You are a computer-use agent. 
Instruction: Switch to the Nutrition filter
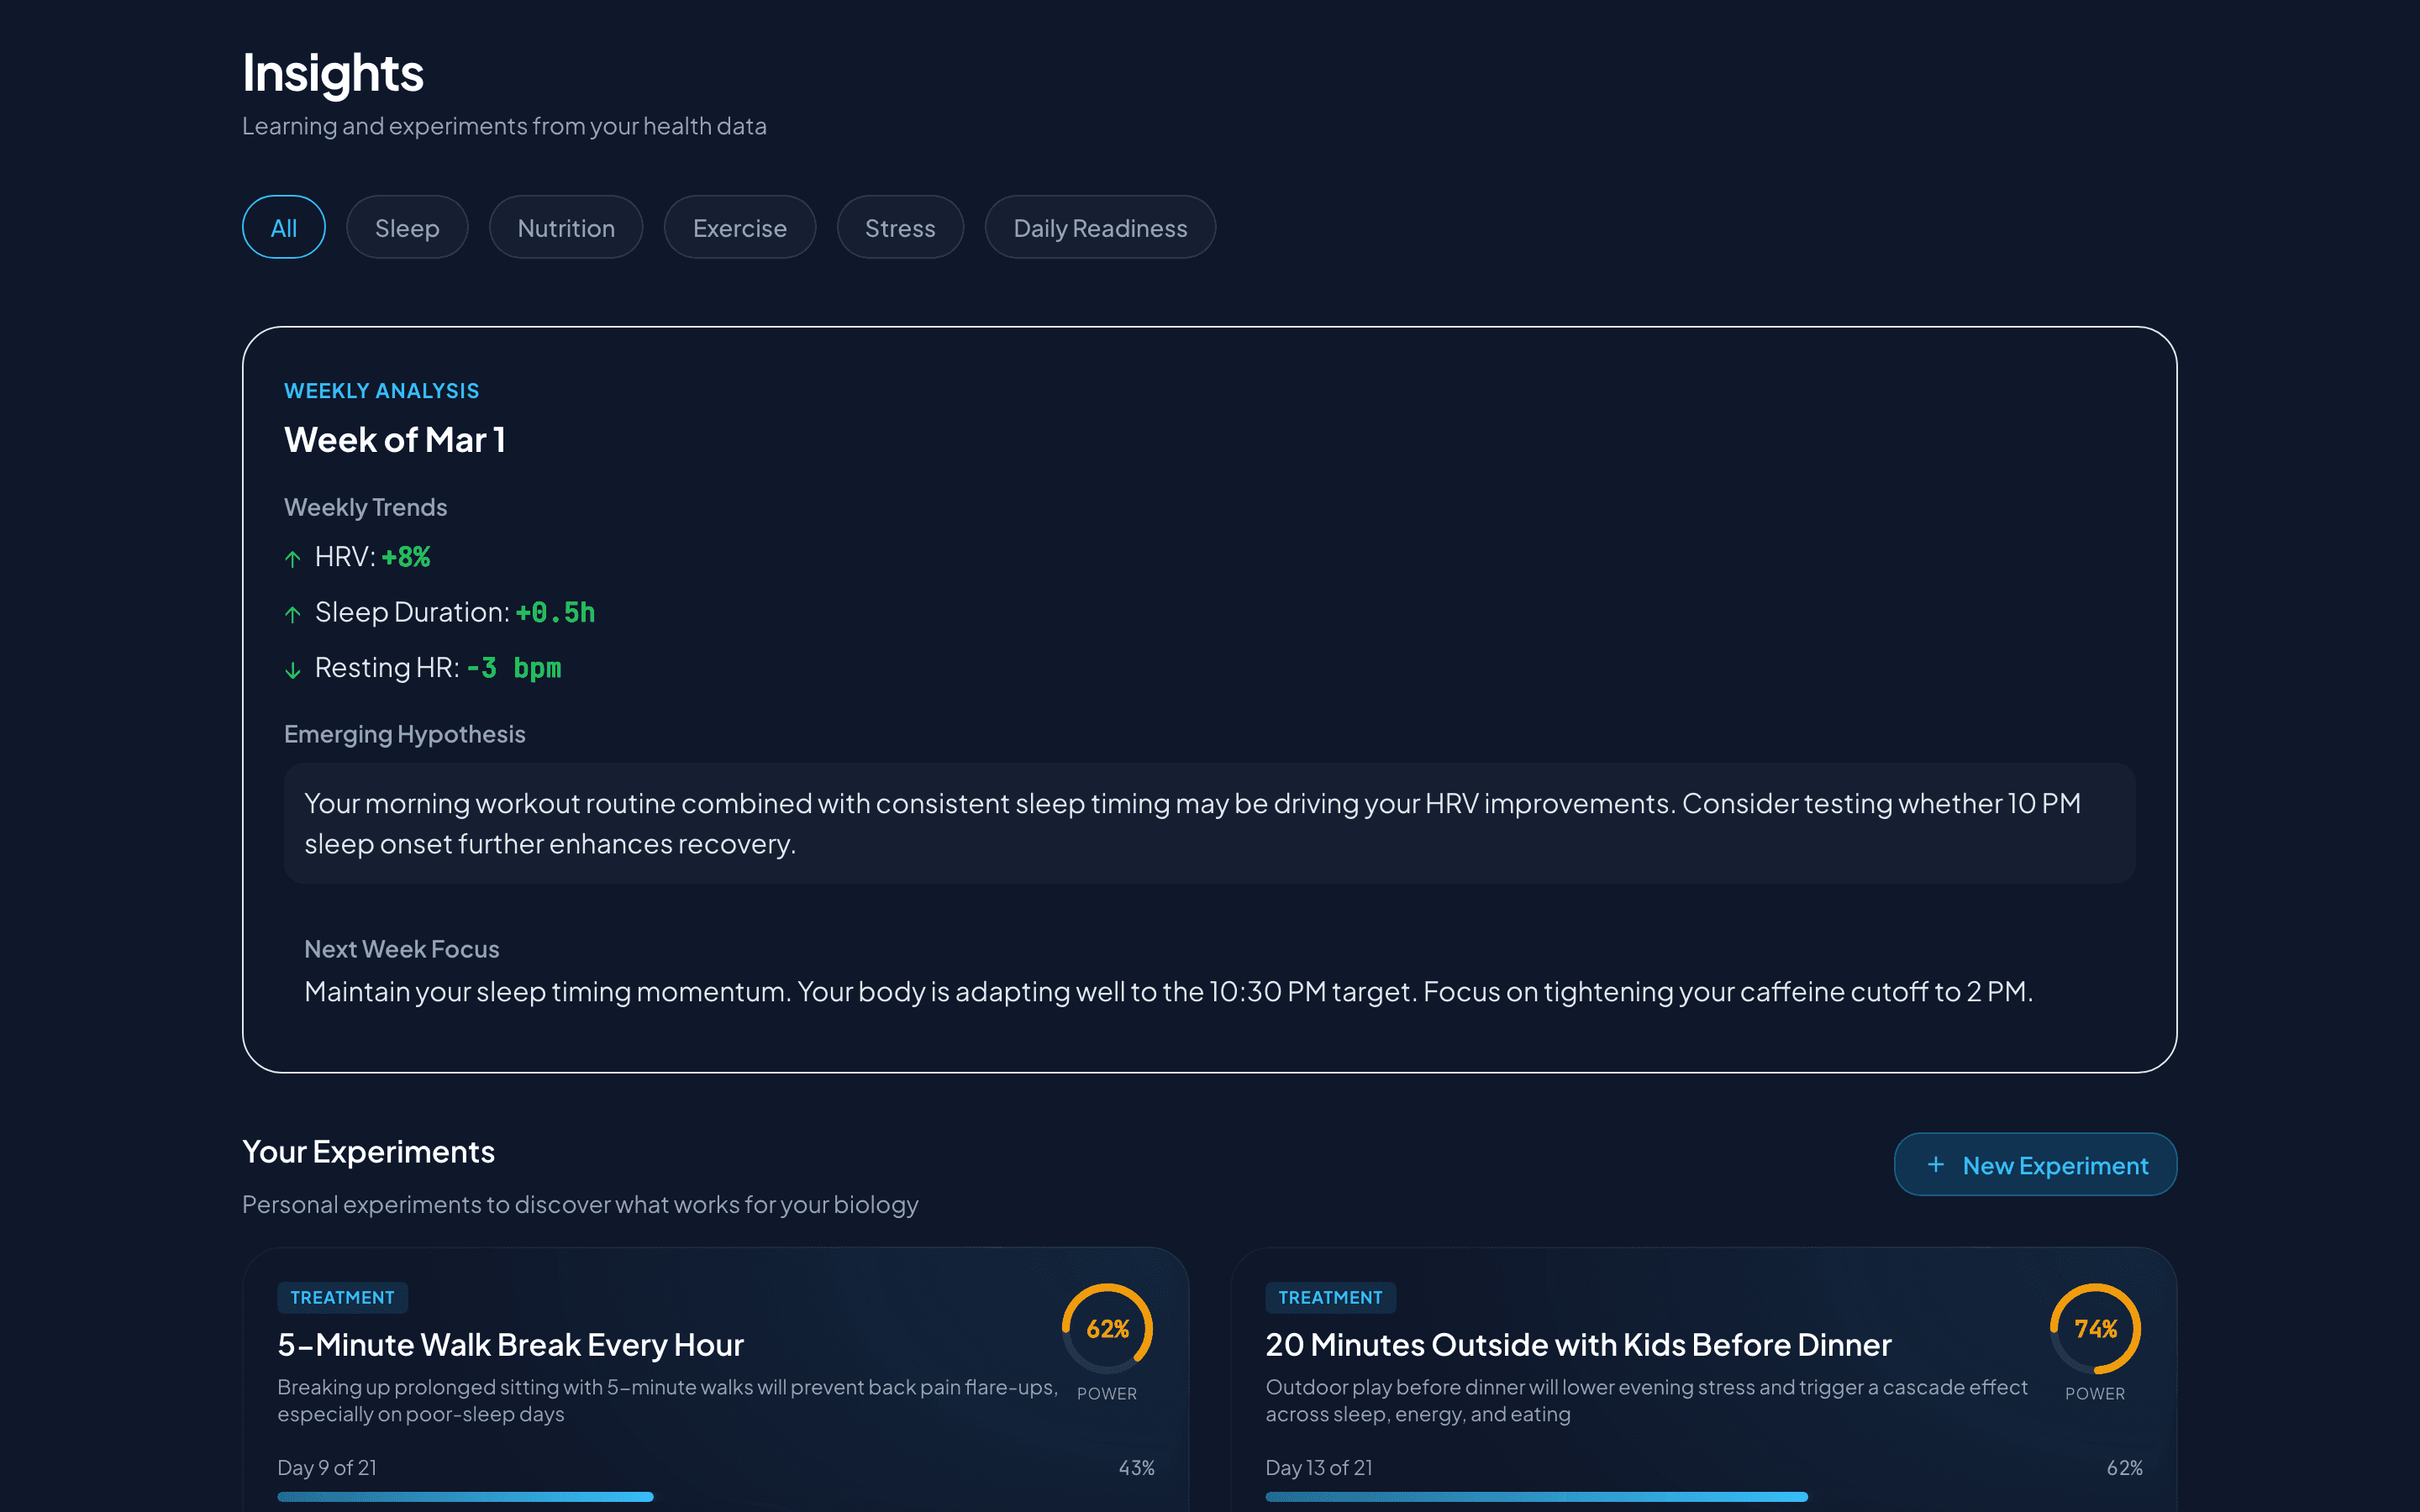(566, 228)
